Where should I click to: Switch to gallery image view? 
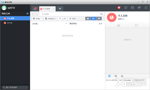coord(88,18)
